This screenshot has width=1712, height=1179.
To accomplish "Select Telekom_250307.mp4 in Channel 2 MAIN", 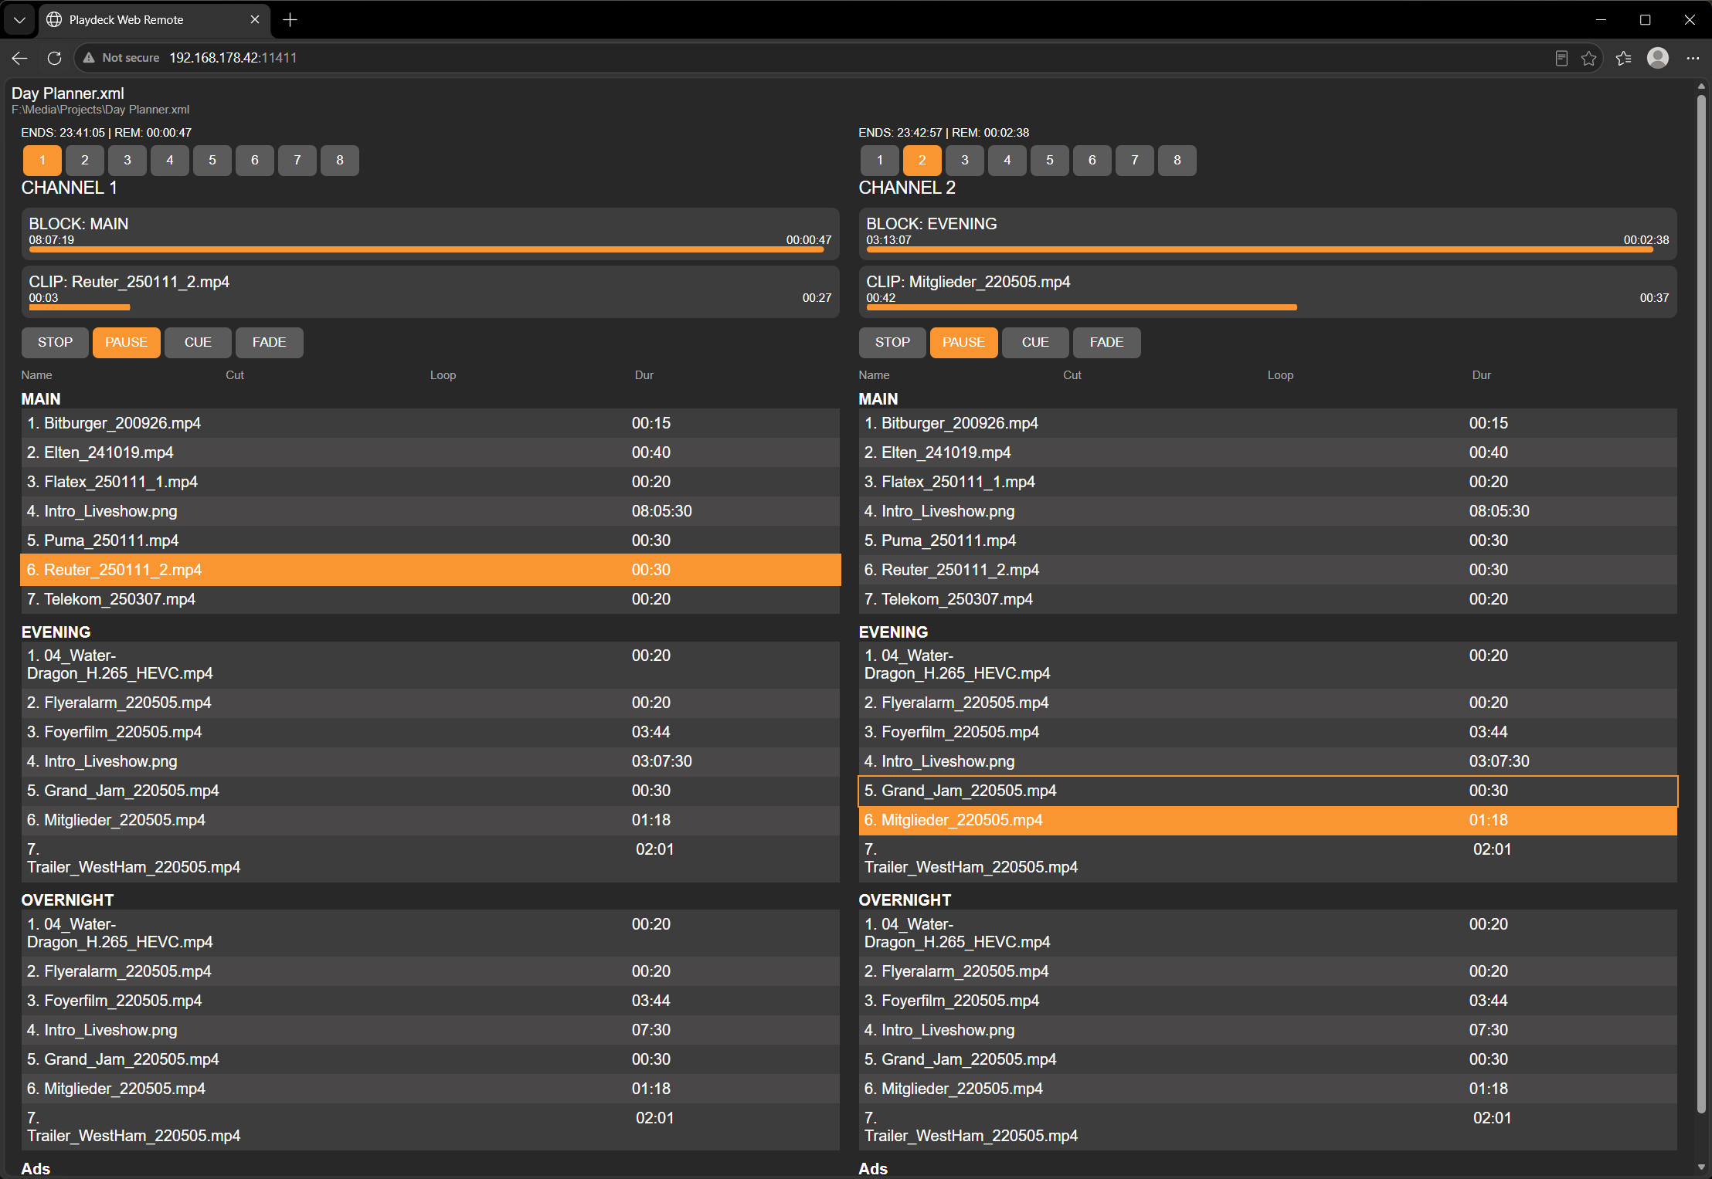I will click(1268, 599).
